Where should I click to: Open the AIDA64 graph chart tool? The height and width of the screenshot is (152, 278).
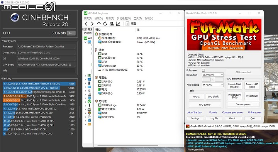[x=118, y=24]
